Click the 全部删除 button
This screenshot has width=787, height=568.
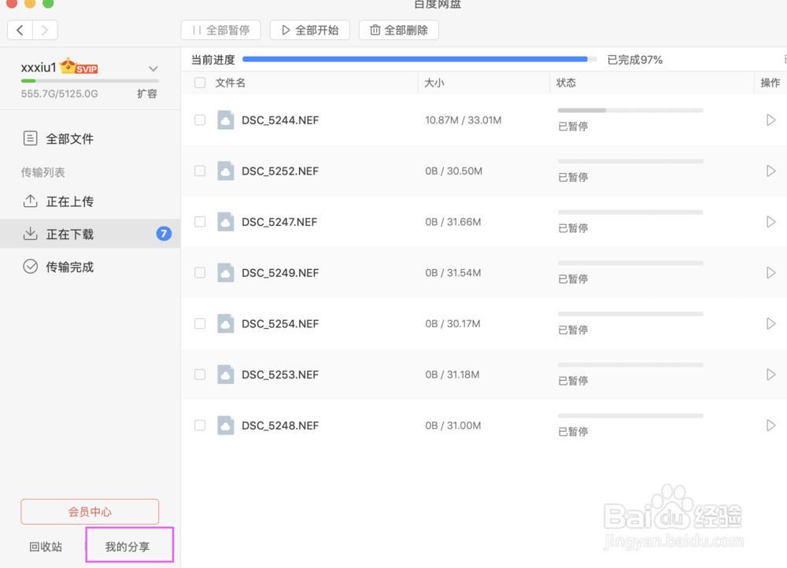[399, 30]
